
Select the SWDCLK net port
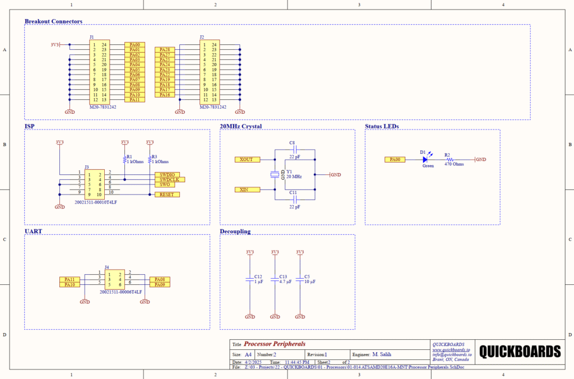(x=170, y=179)
